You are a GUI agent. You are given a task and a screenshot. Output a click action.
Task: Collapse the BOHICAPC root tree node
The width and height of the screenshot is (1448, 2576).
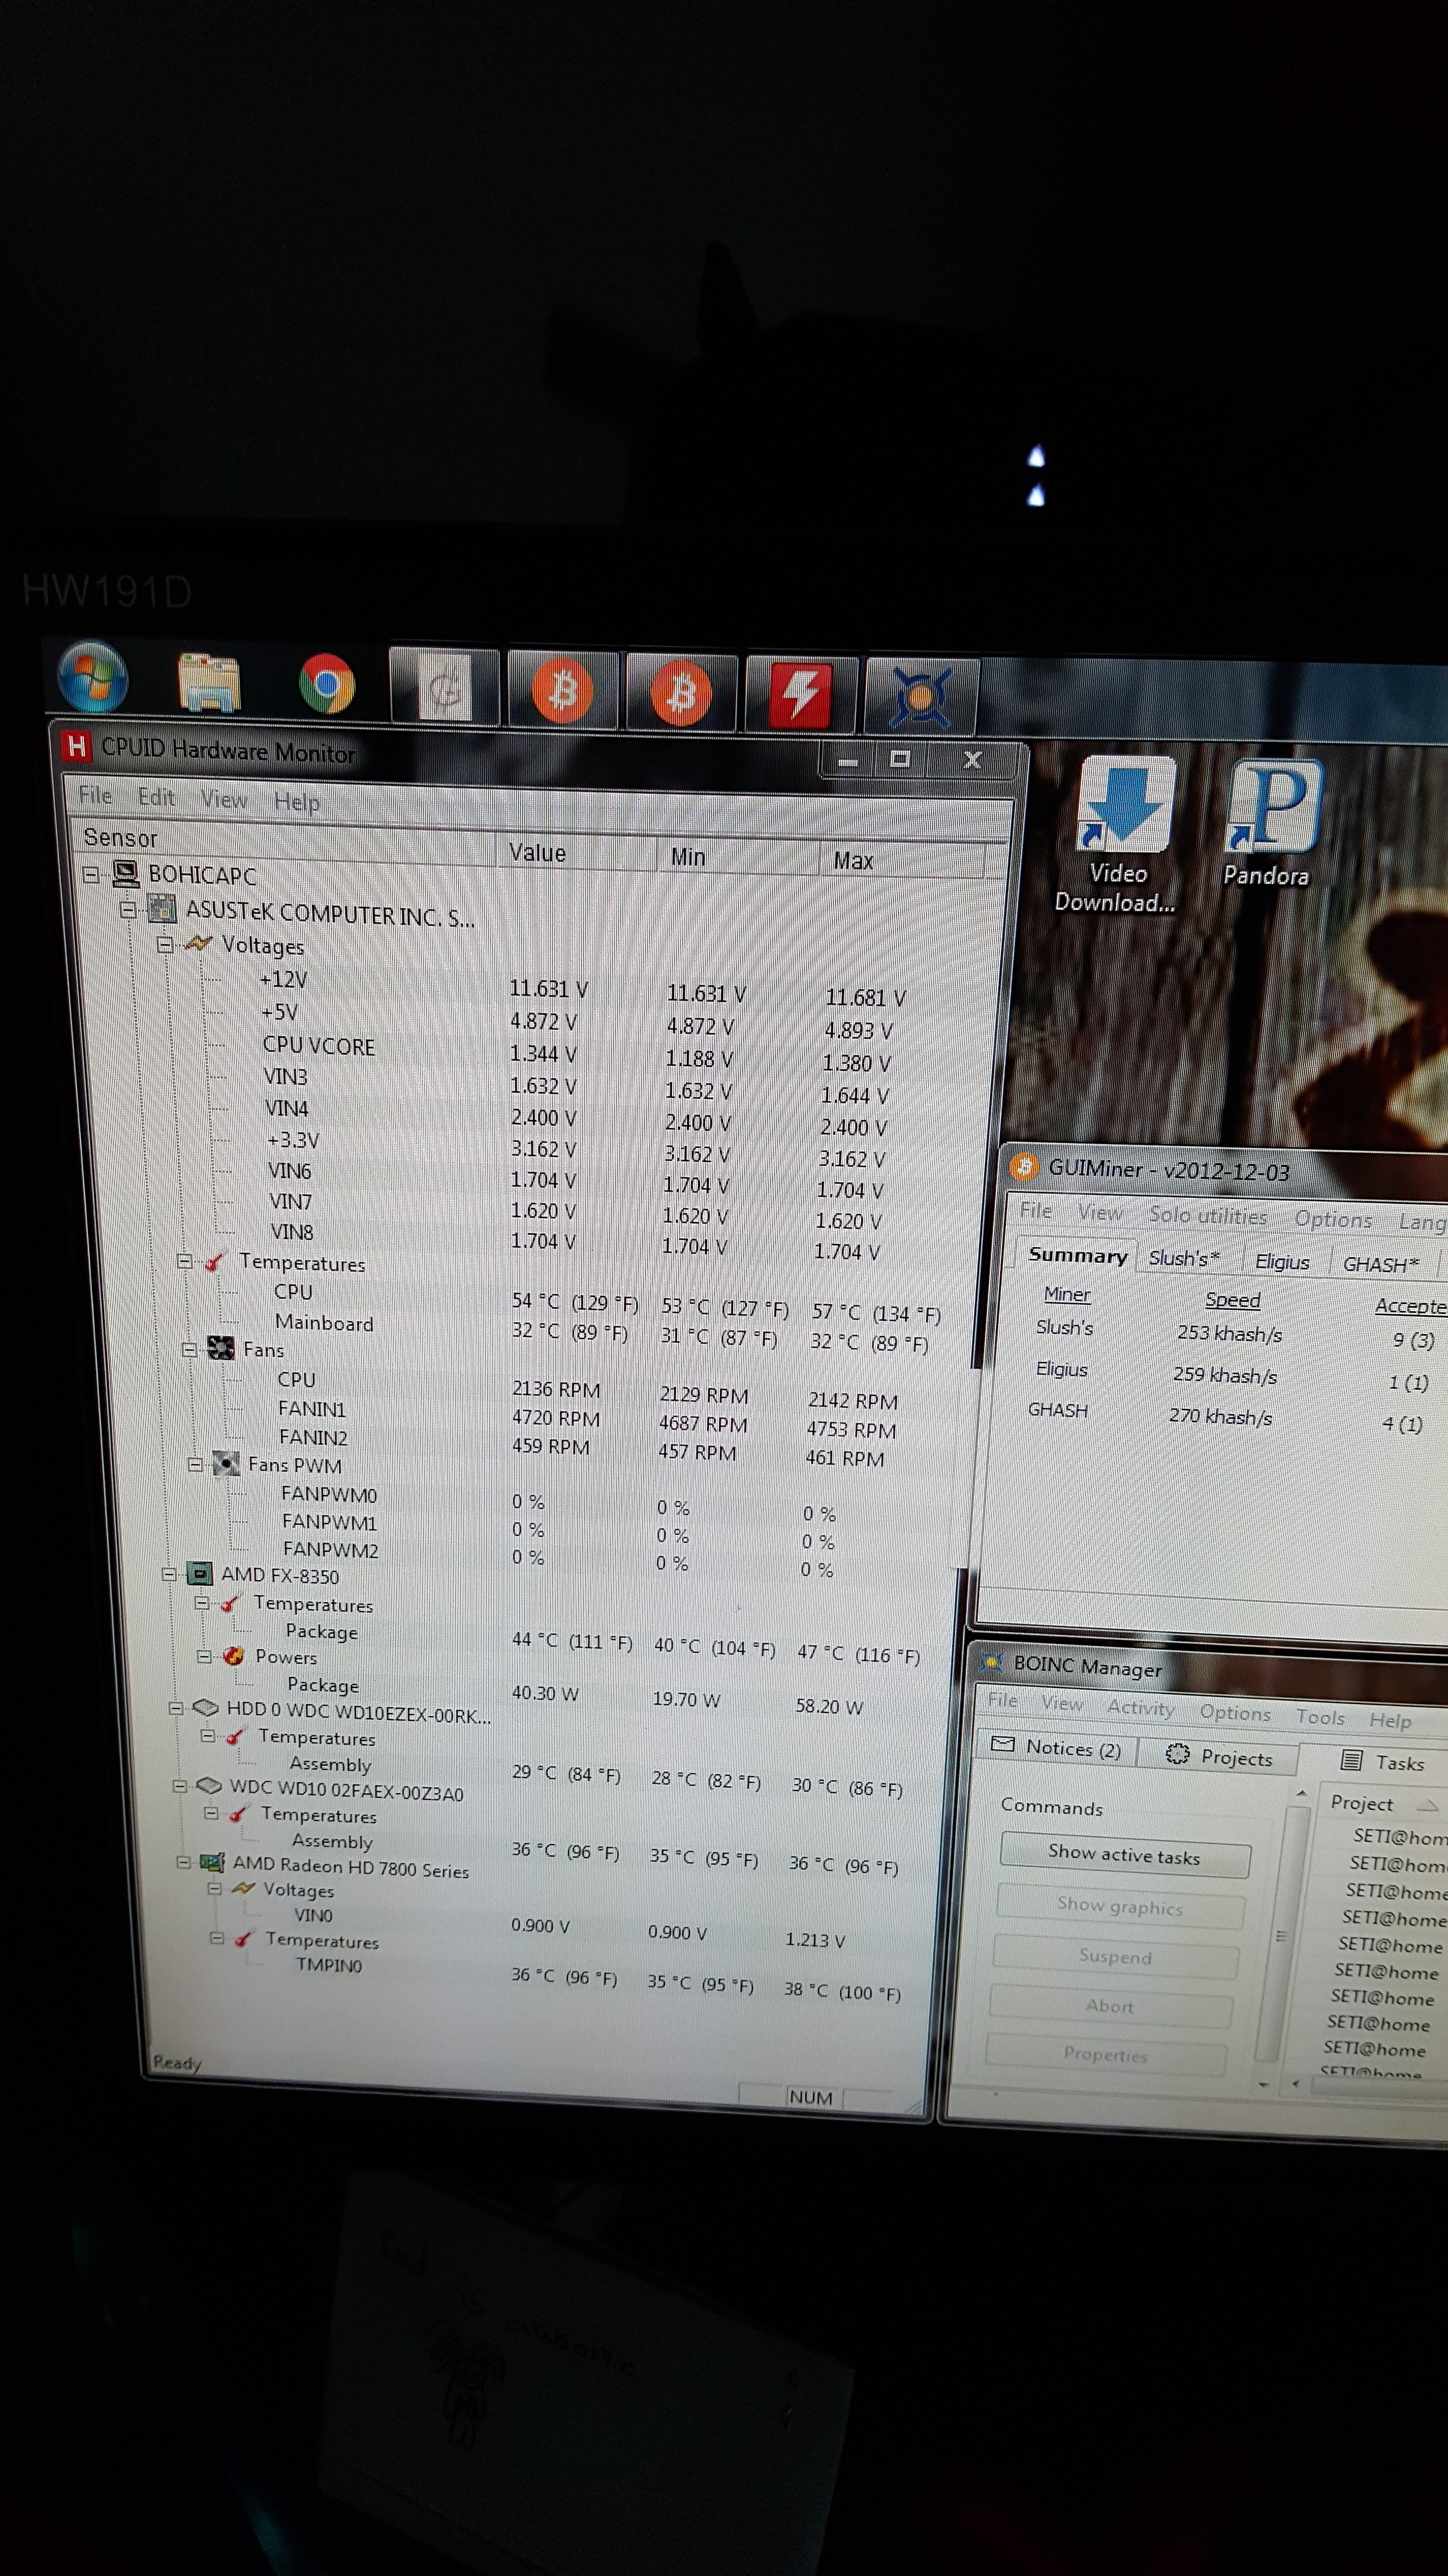[x=91, y=874]
